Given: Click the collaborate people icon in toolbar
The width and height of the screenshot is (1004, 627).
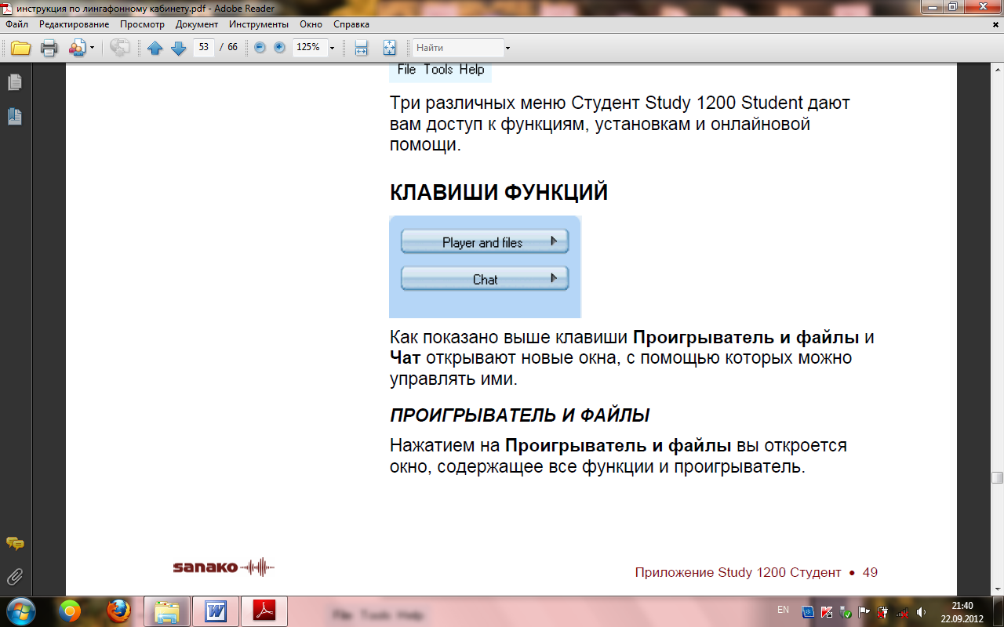Looking at the screenshot, I should tap(77, 49).
